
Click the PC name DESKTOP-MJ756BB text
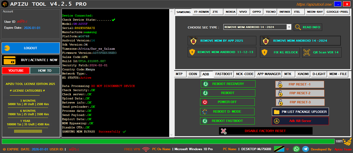click(x=256, y=149)
